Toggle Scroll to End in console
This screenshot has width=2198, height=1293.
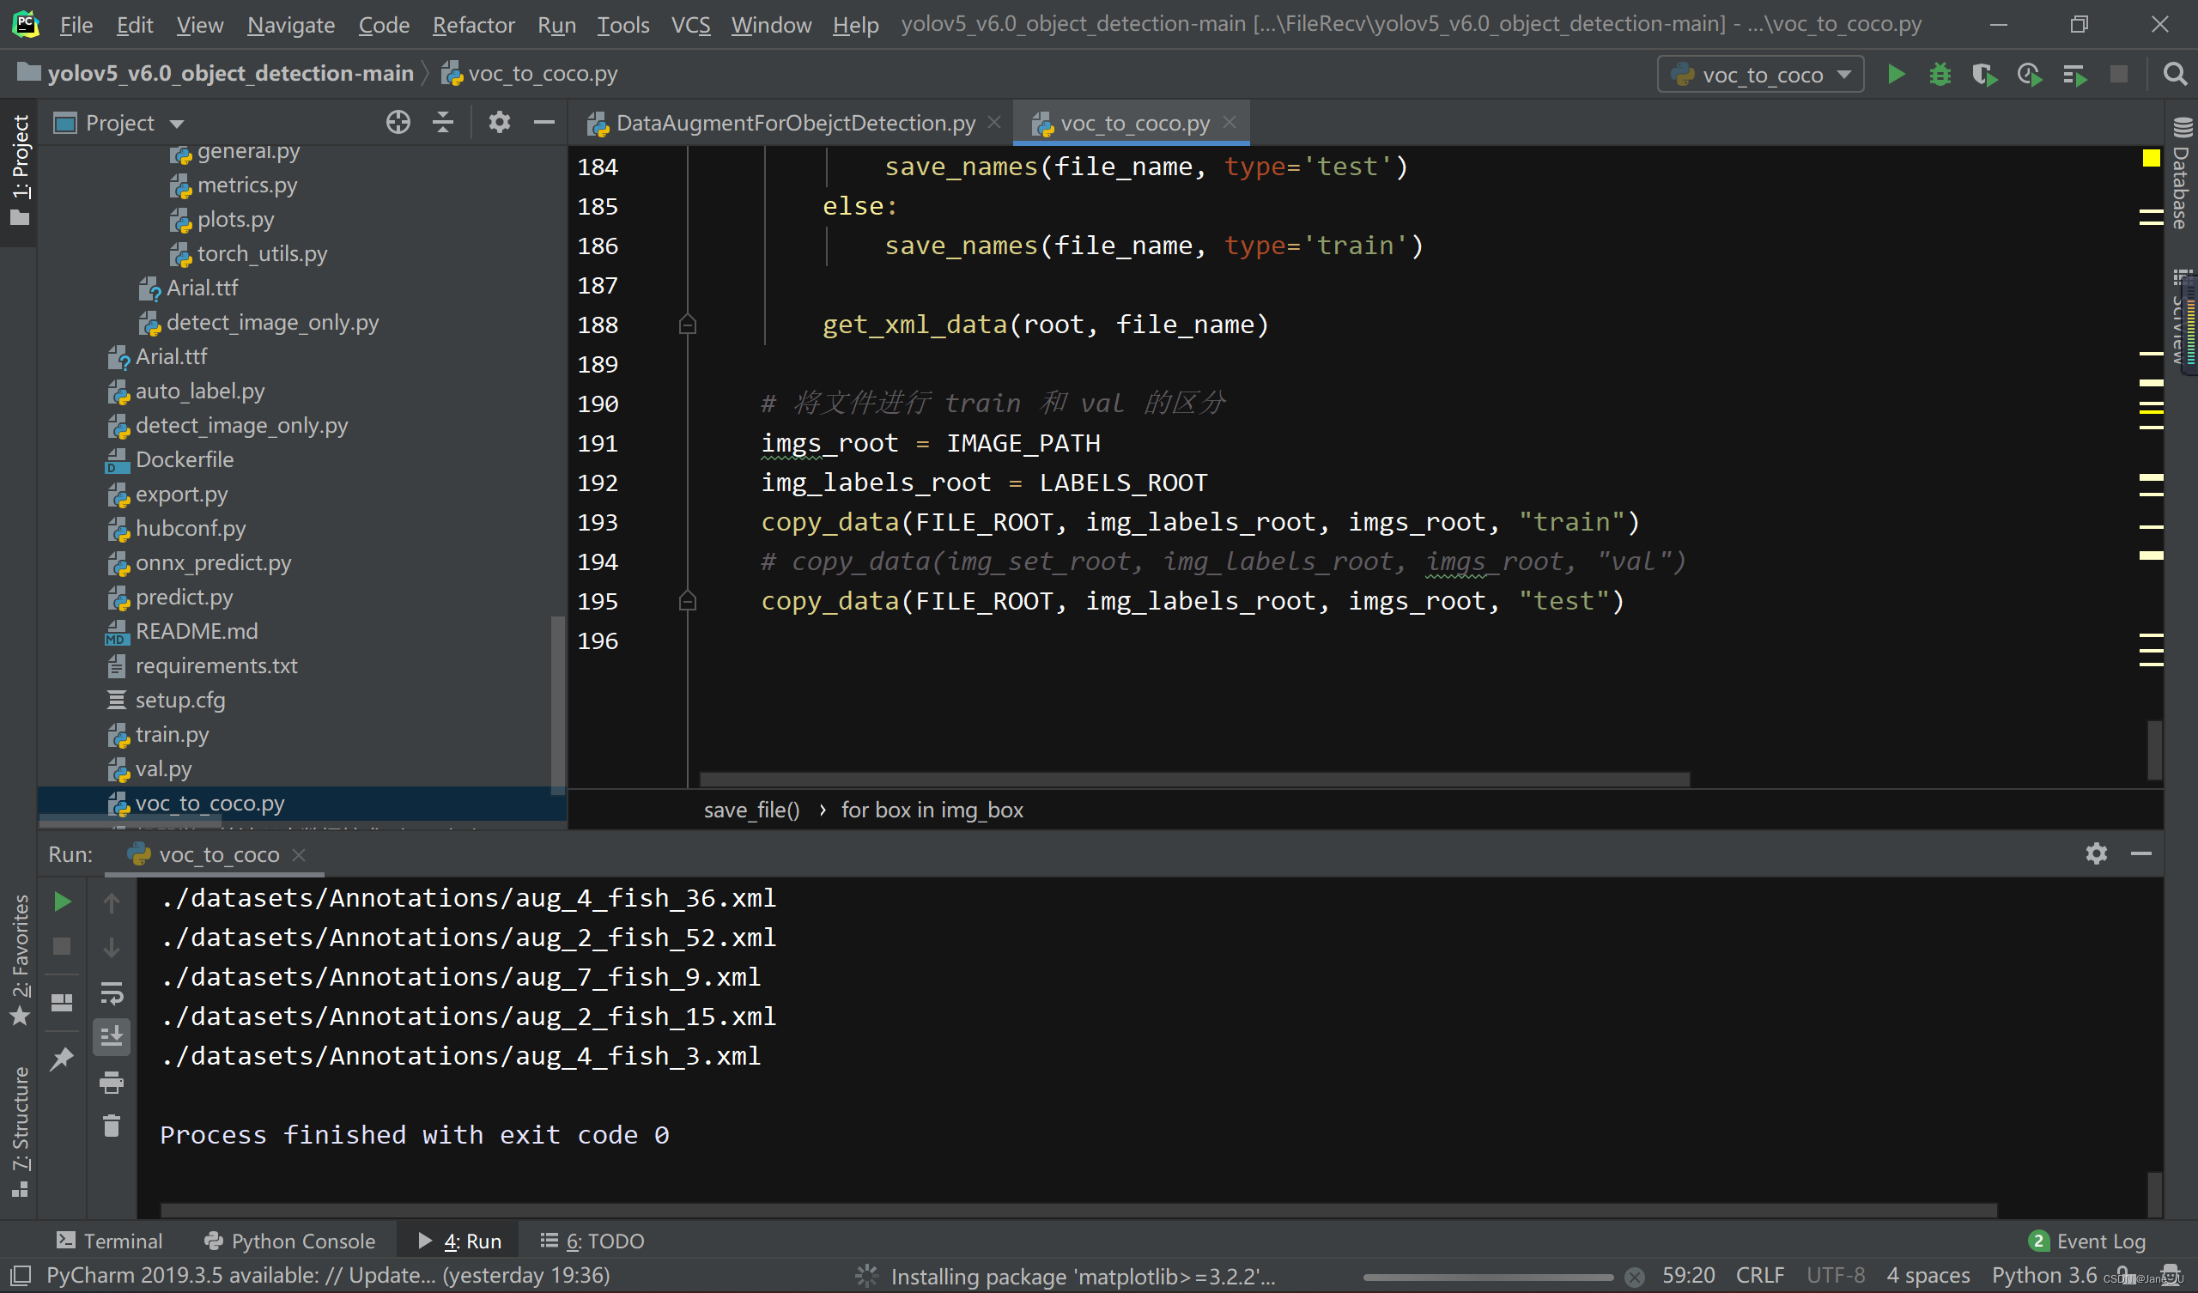coord(112,1036)
